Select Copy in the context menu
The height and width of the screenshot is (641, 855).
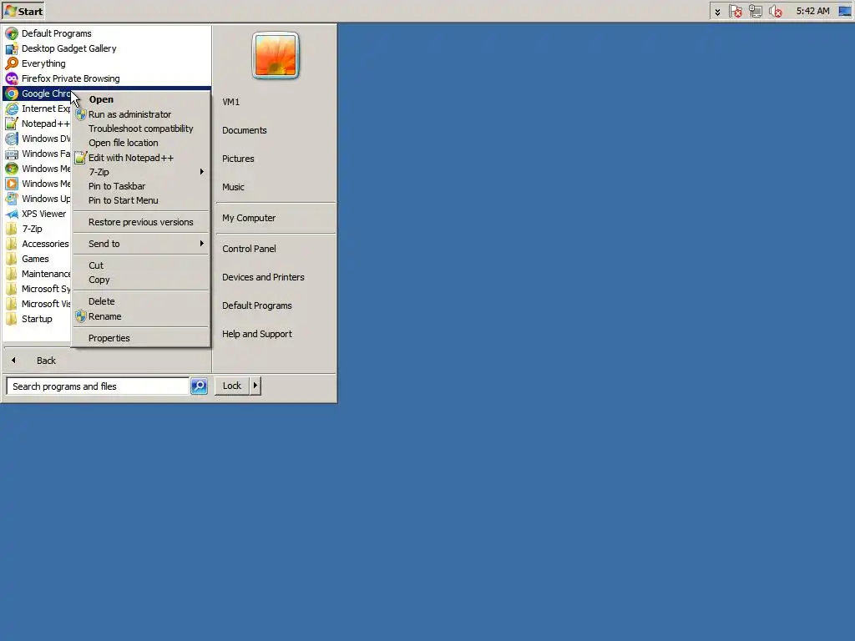[141, 280]
